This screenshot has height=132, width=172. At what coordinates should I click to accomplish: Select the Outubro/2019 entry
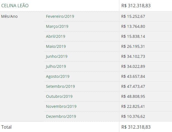59,96
